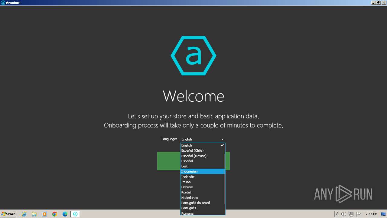Collapse the Language combo box
The image size is (387, 218).
point(203,139)
